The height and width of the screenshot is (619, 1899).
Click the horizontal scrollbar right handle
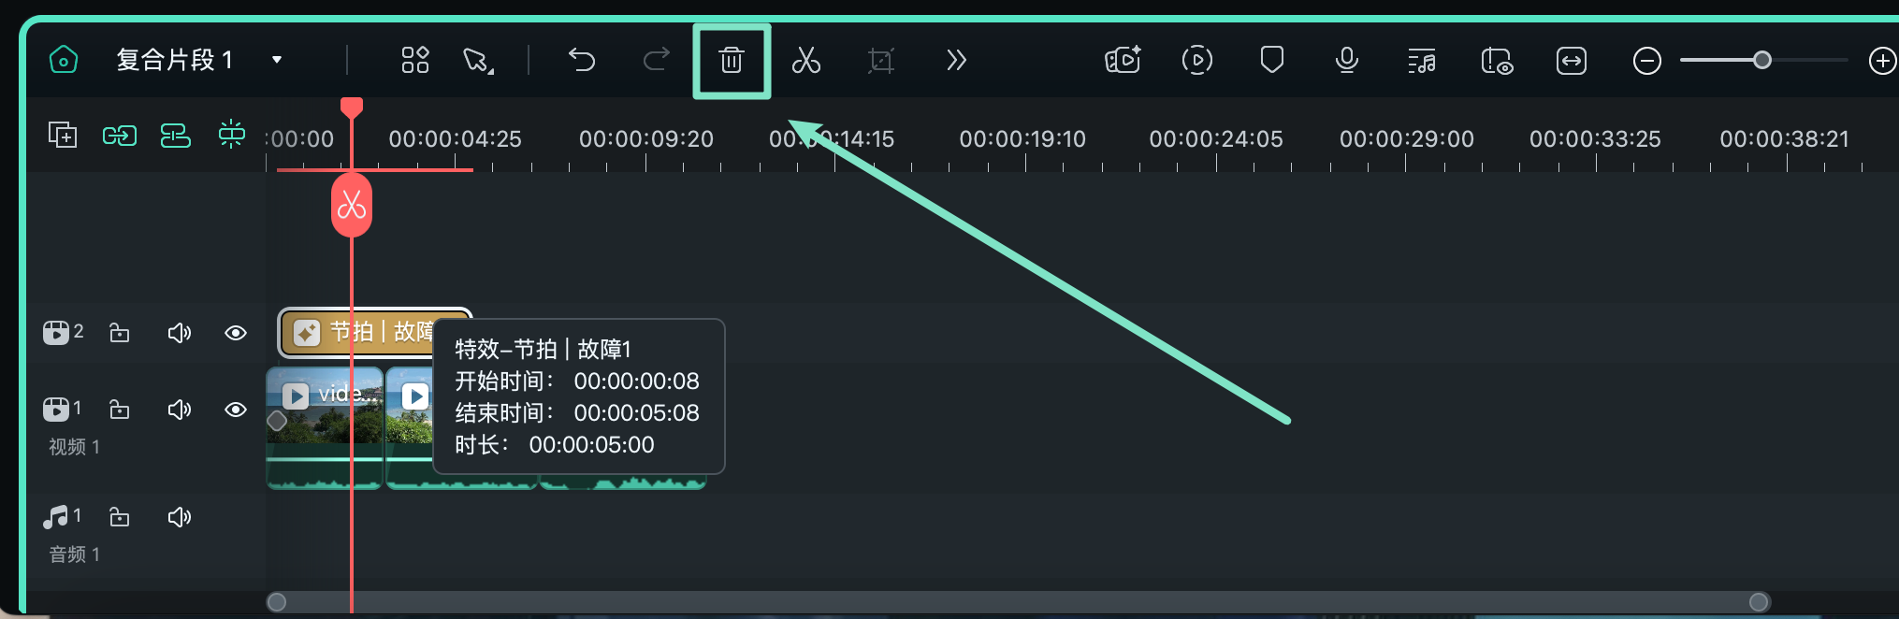coord(1759,601)
